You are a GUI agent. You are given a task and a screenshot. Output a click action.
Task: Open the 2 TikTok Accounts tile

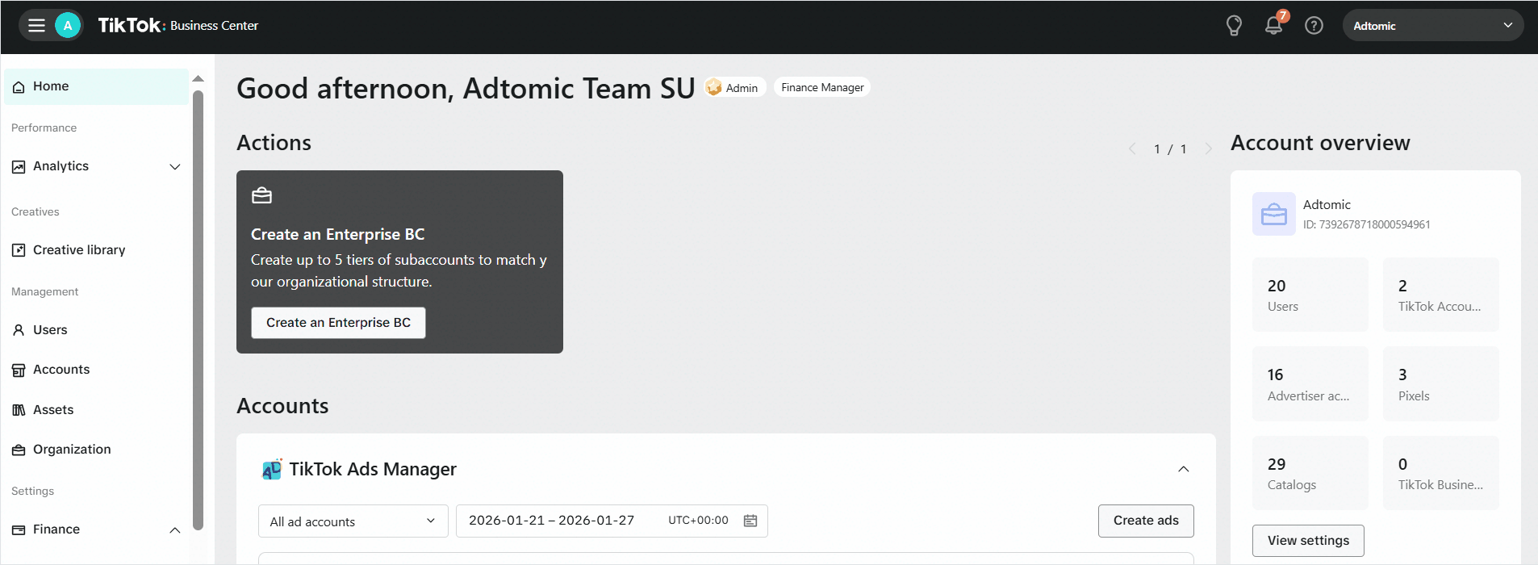[1441, 295]
